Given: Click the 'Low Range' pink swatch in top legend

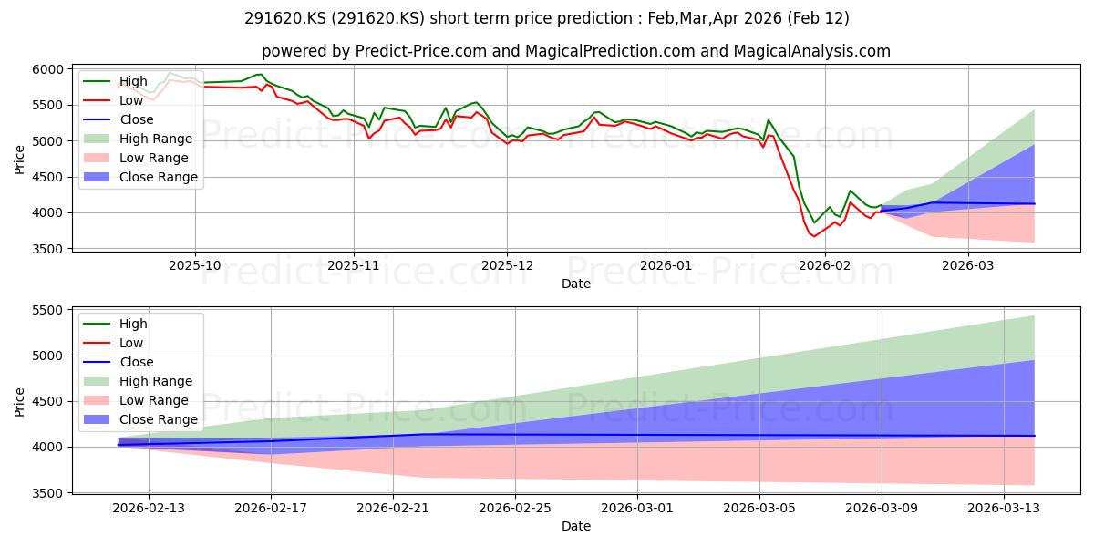Looking at the screenshot, I should tap(95, 159).
